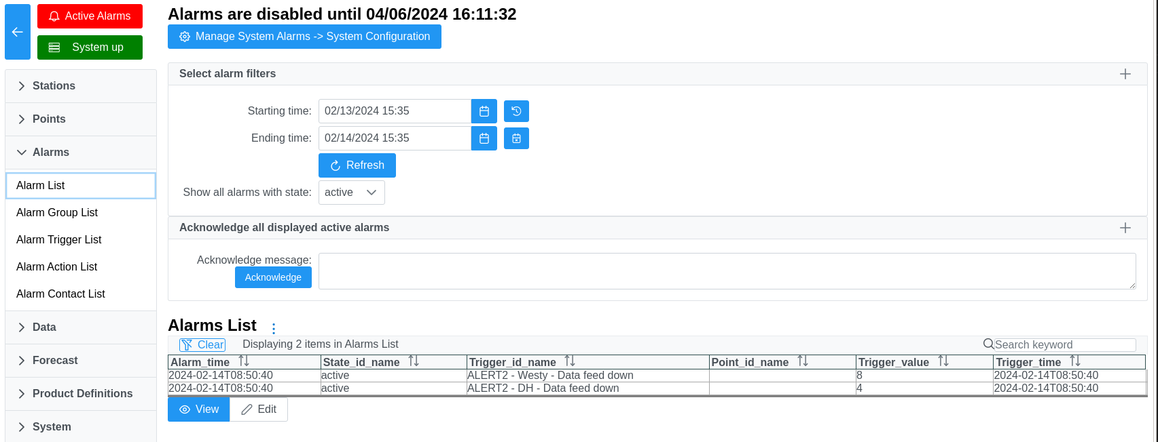Open the alarm state dropdown

point(351,193)
